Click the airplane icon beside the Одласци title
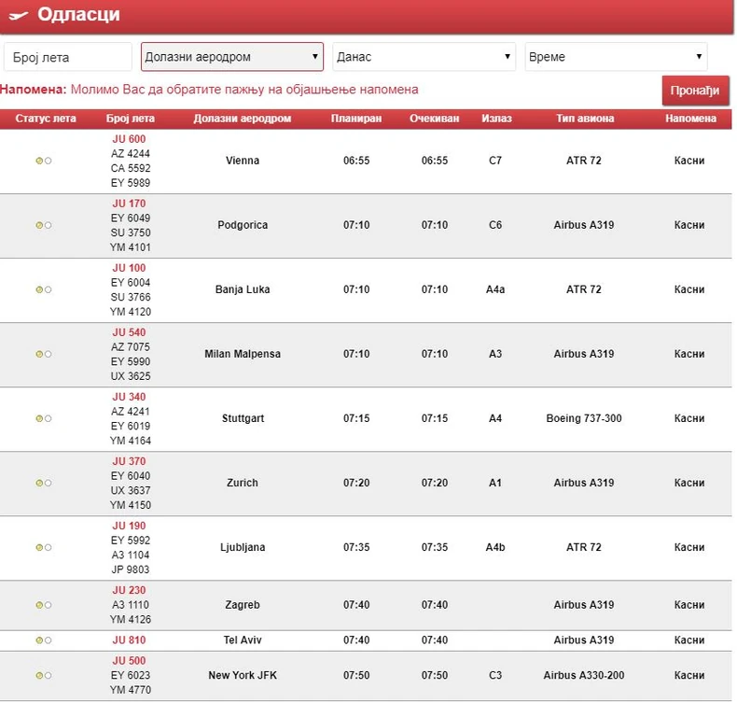This screenshot has width=737, height=703. tap(18, 16)
